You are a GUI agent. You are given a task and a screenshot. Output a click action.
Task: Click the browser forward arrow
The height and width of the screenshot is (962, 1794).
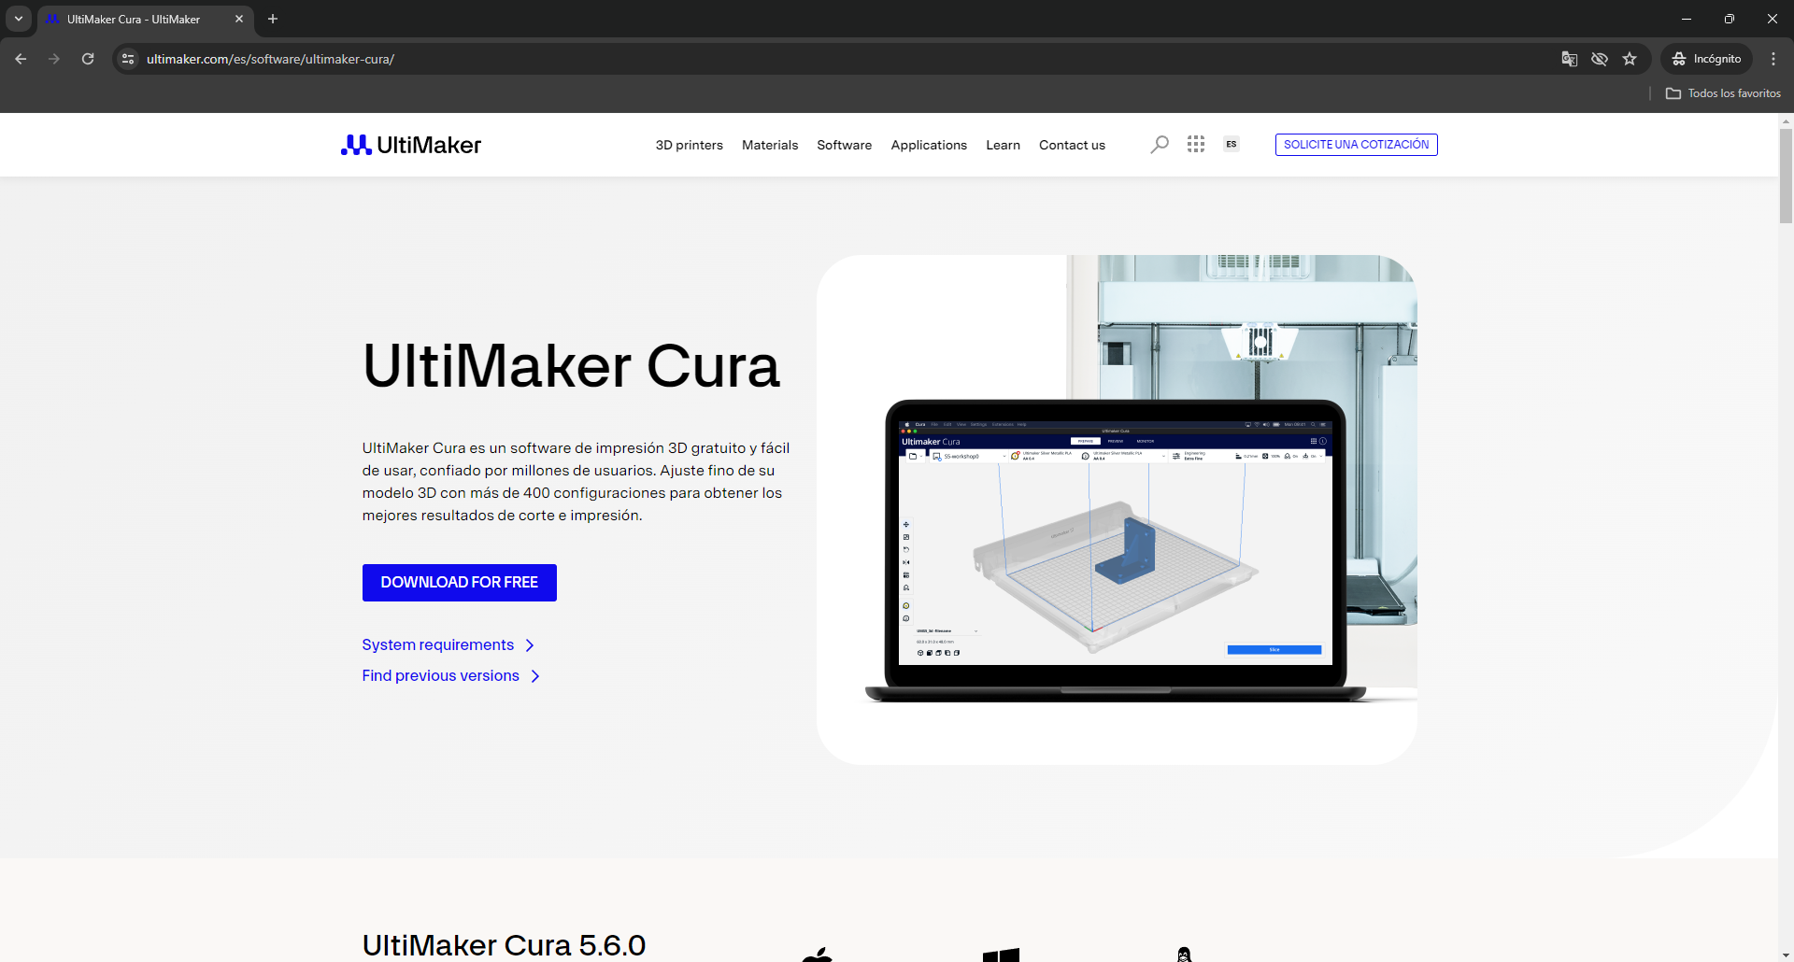pos(54,59)
